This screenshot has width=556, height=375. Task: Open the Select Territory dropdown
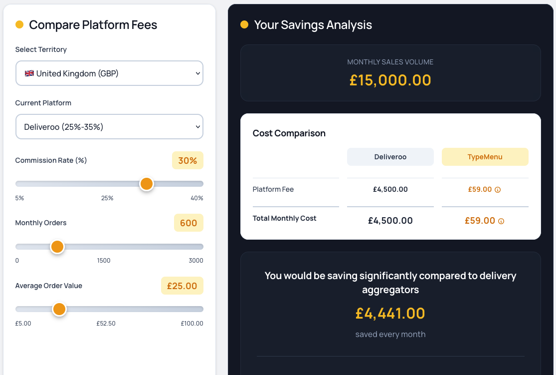[x=109, y=73]
